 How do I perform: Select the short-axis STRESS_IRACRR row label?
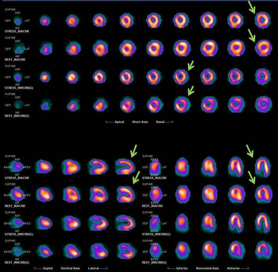coord(17,31)
